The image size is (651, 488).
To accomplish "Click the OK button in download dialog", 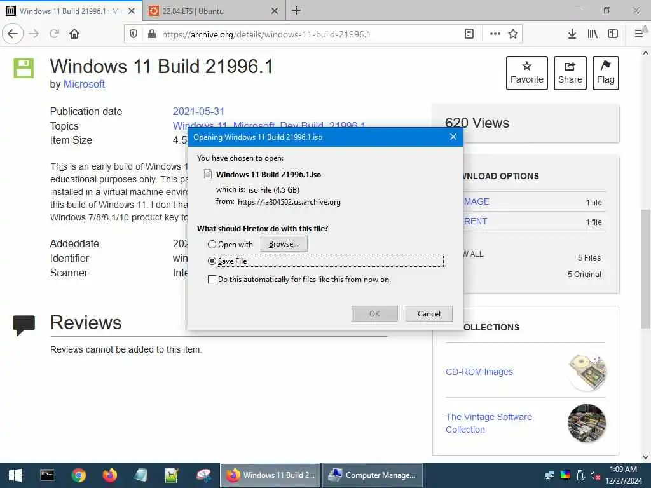I will (x=374, y=314).
